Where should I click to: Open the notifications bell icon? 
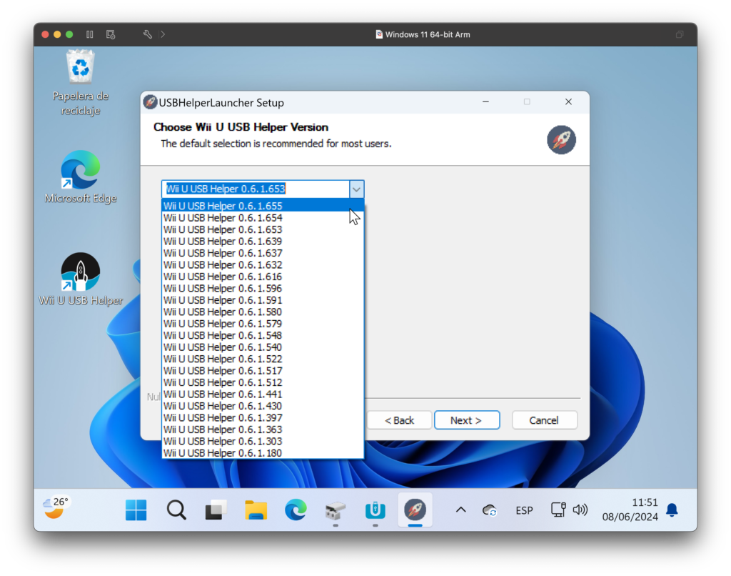(x=672, y=510)
